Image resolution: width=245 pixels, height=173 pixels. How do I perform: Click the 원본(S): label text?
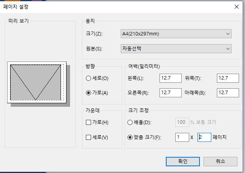94,49
